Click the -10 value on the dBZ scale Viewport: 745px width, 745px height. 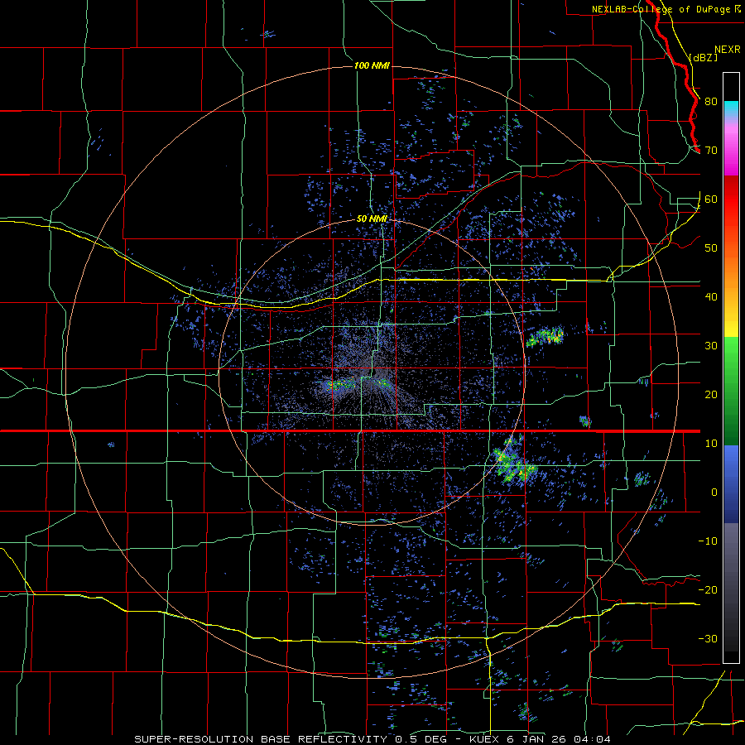coord(708,541)
